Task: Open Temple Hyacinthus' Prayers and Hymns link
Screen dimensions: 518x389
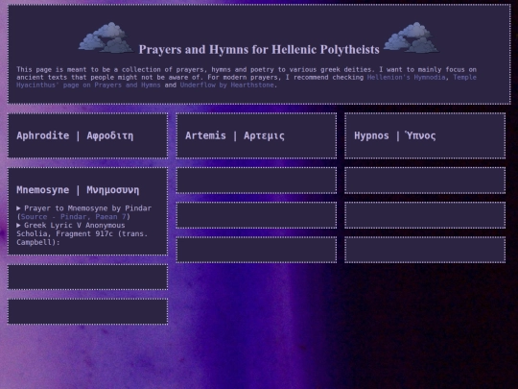Action: [x=88, y=85]
